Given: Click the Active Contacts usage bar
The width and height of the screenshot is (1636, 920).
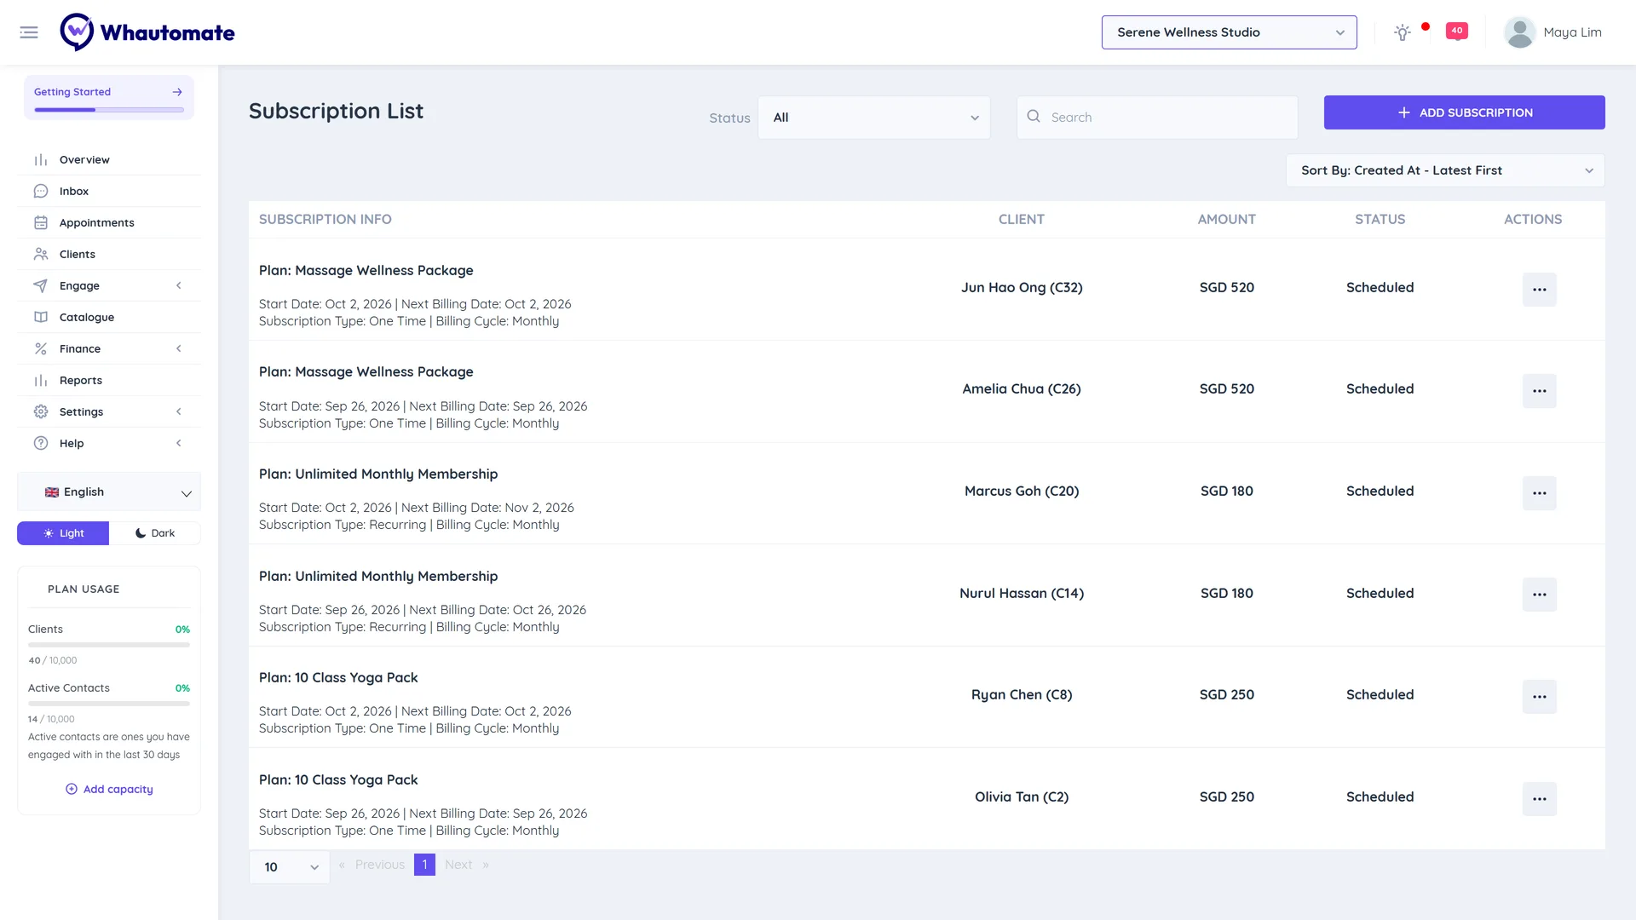Looking at the screenshot, I should pos(109,704).
